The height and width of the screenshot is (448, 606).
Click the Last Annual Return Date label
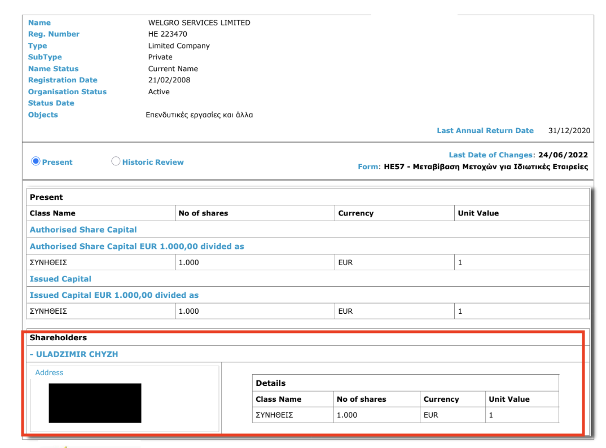(x=485, y=130)
